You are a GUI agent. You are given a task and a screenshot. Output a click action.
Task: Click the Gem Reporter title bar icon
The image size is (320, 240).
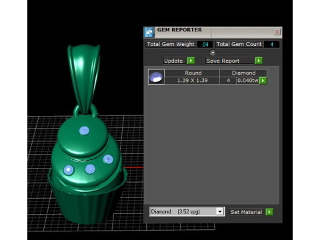pos(149,33)
